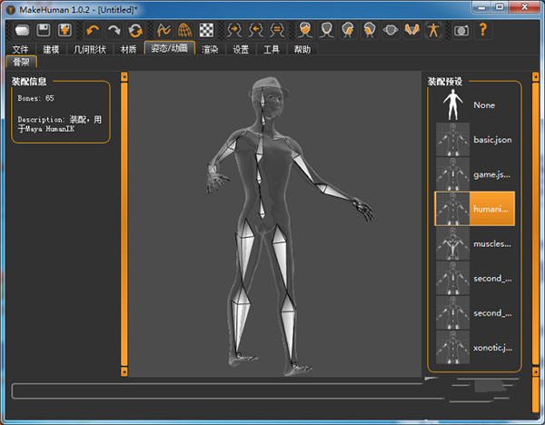Viewport: 545px width, 425px height.
Task: Click the orange standing figure pose icon
Action: point(433,30)
